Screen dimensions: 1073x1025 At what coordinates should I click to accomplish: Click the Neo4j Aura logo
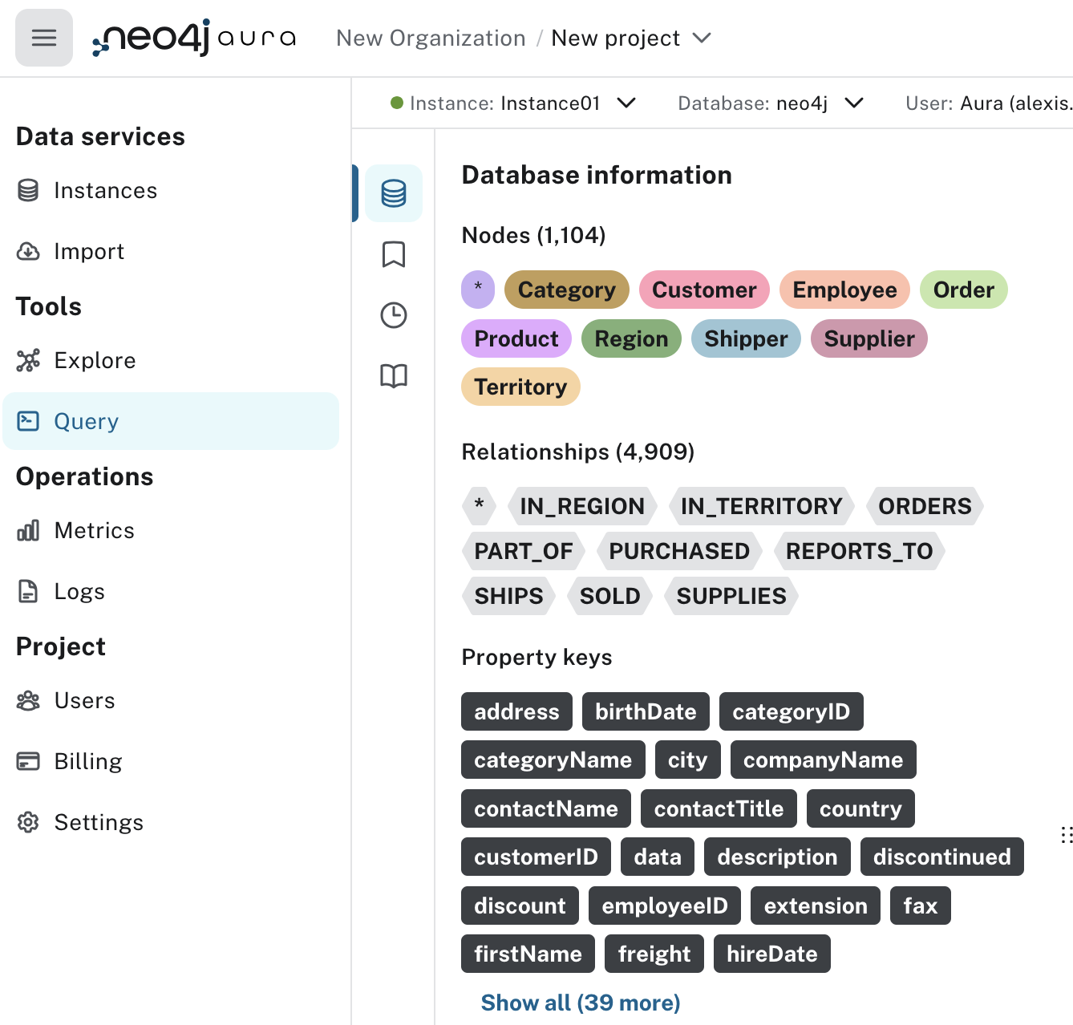(192, 37)
